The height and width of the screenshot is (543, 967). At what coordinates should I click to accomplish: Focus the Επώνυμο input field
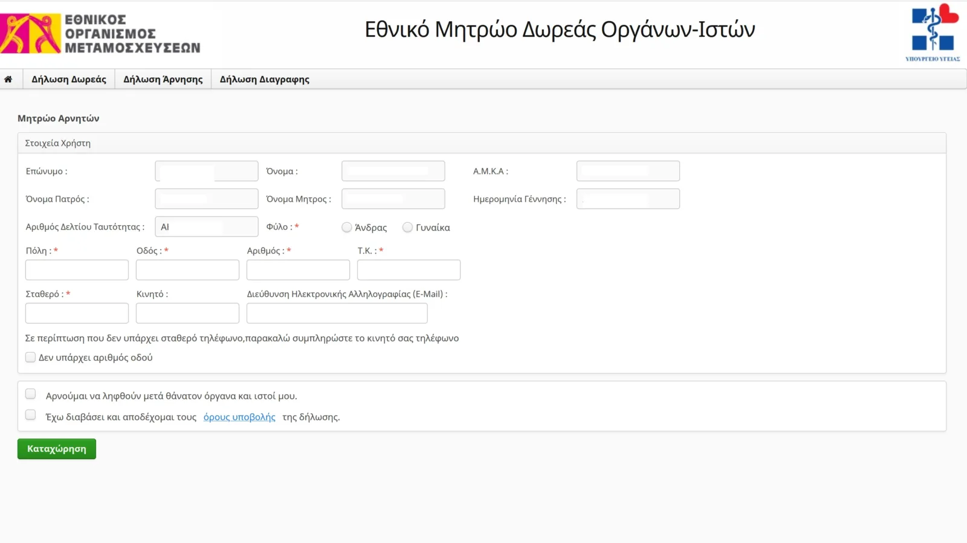[x=207, y=171]
